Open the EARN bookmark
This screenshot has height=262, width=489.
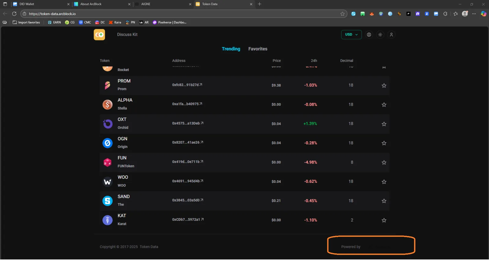(54, 22)
